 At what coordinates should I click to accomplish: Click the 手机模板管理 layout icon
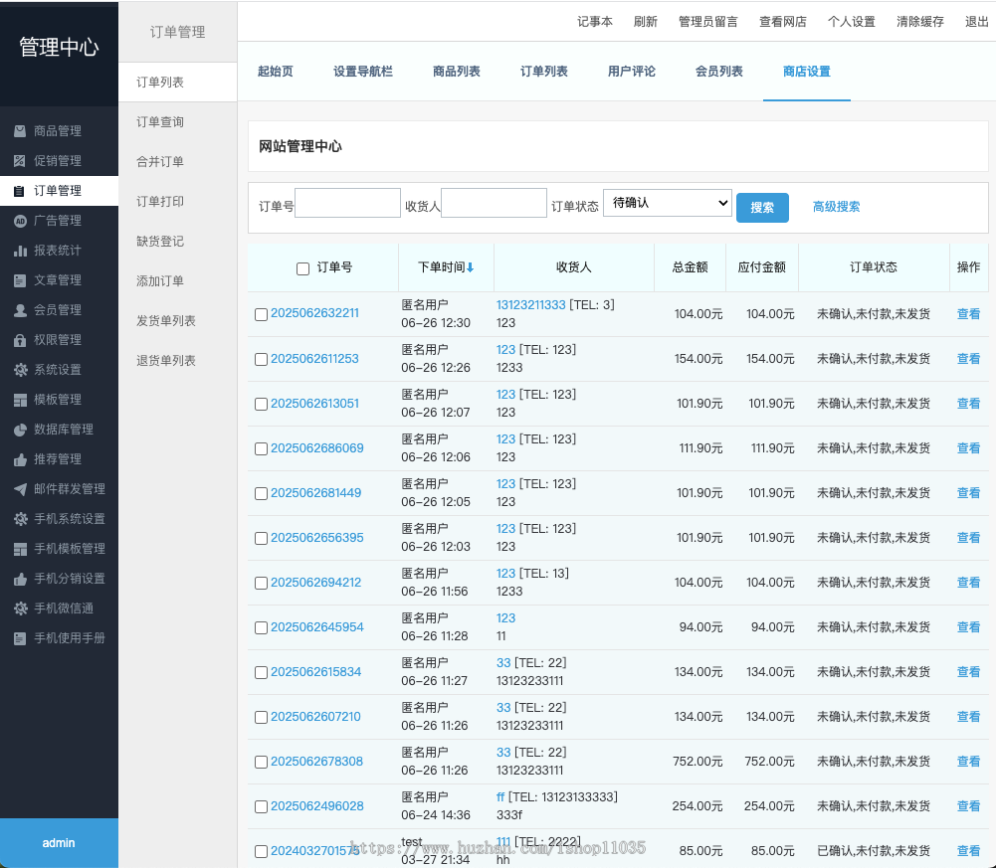(20, 549)
